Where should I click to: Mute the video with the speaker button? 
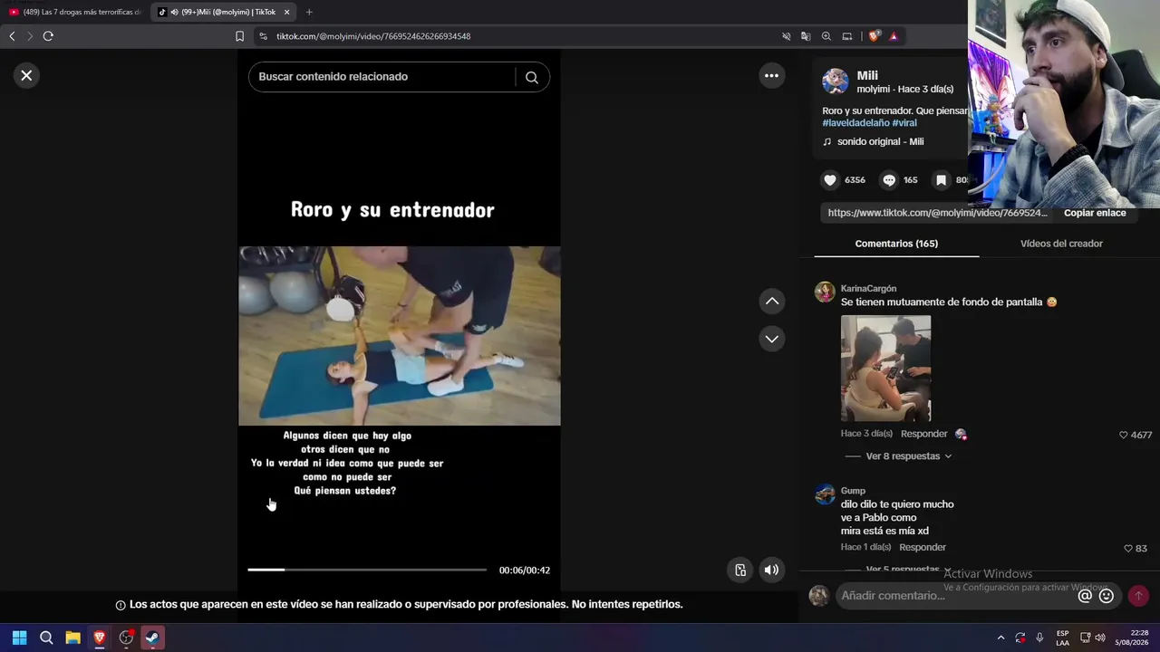[771, 570]
